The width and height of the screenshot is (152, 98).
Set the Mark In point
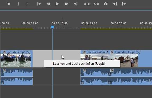pyautogui.click(x=18, y=4)
